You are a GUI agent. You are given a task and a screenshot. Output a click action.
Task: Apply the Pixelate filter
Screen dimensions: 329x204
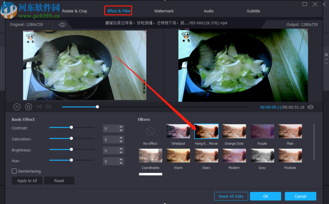(290, 155)
